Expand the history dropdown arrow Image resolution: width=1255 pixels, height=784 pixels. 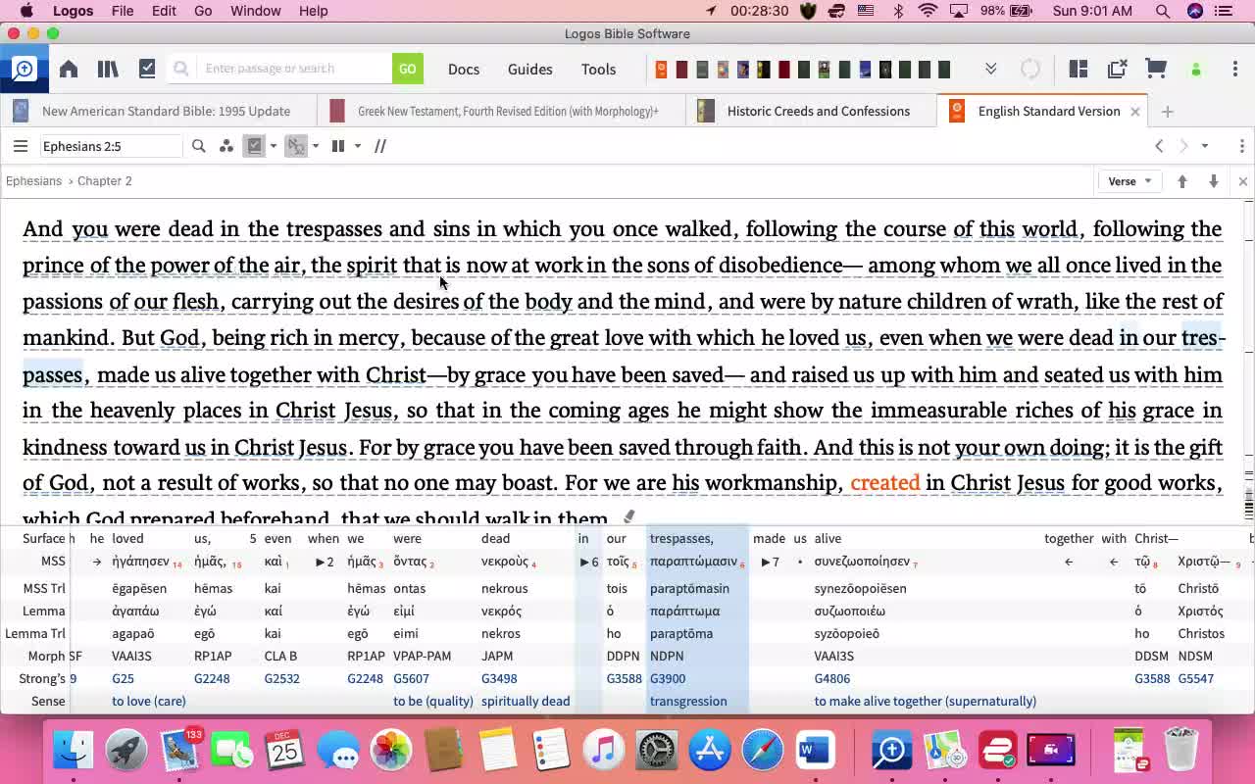1205,146
